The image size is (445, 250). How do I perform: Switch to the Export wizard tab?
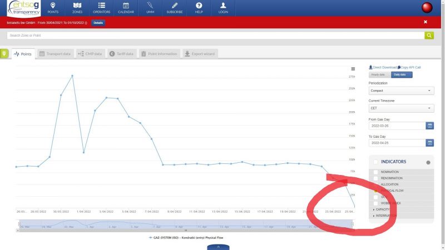[x=200, y=54]
